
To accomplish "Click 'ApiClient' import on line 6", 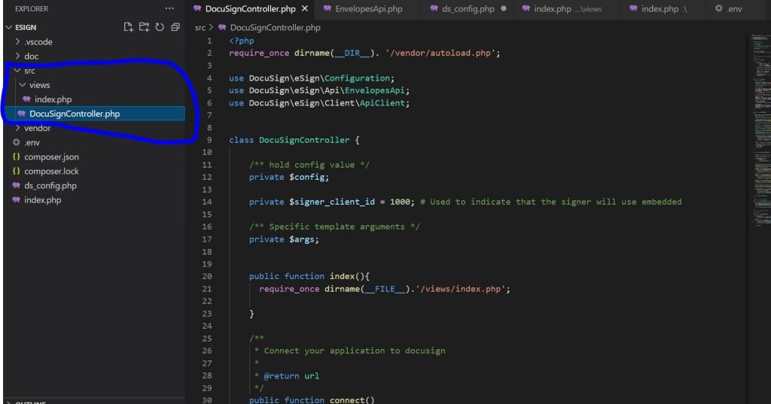I will (382, 103).
